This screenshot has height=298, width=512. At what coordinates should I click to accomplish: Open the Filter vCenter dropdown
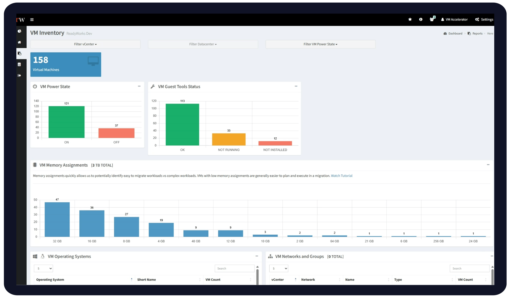pyautogui.click(x=85, y=44)
